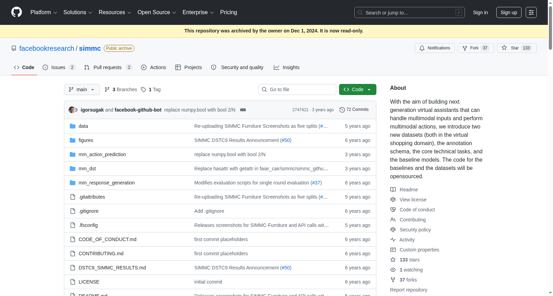
Task: Click the CODE_OF_CONDUCT.md file icon
Action: (73, 239)
